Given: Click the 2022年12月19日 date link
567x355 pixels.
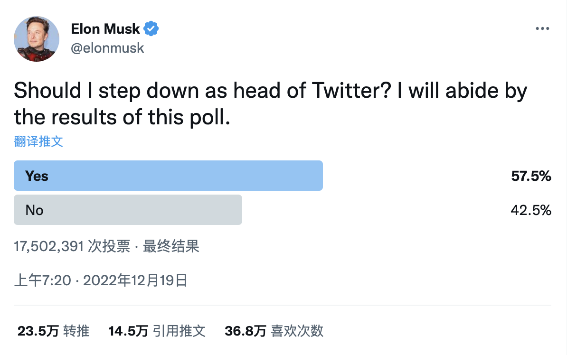Looking at the screenshot, I should [135, 280].
